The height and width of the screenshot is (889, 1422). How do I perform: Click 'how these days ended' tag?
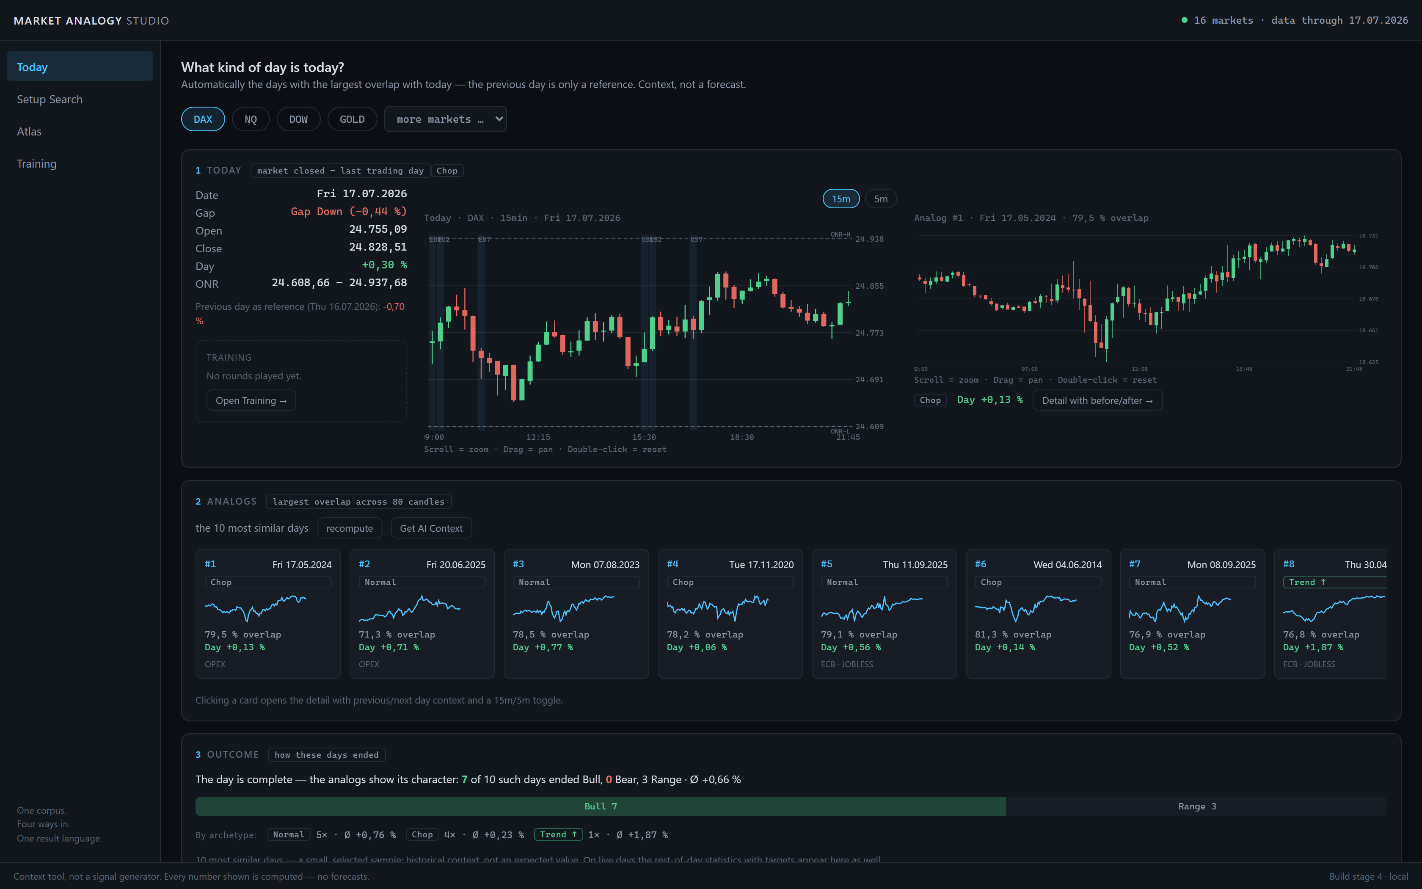tap(327, 755)
